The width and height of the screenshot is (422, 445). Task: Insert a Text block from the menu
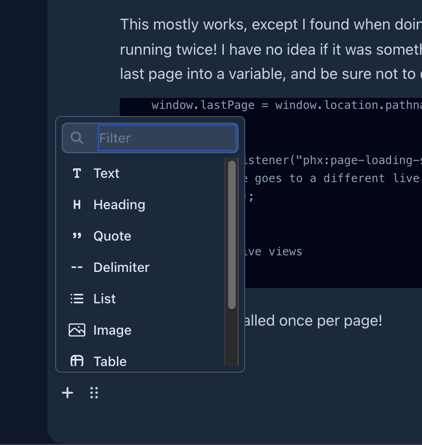coord(106,173)
